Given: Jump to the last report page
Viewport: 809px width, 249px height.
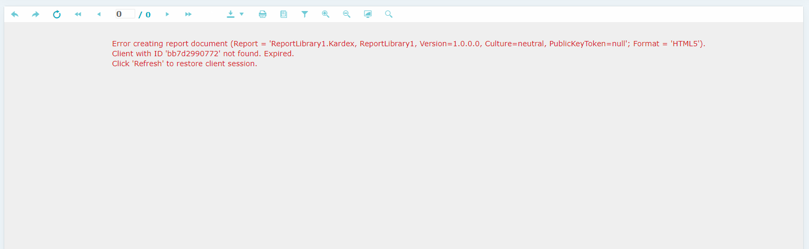Looking at the screenshot, I should click(188, 14).
